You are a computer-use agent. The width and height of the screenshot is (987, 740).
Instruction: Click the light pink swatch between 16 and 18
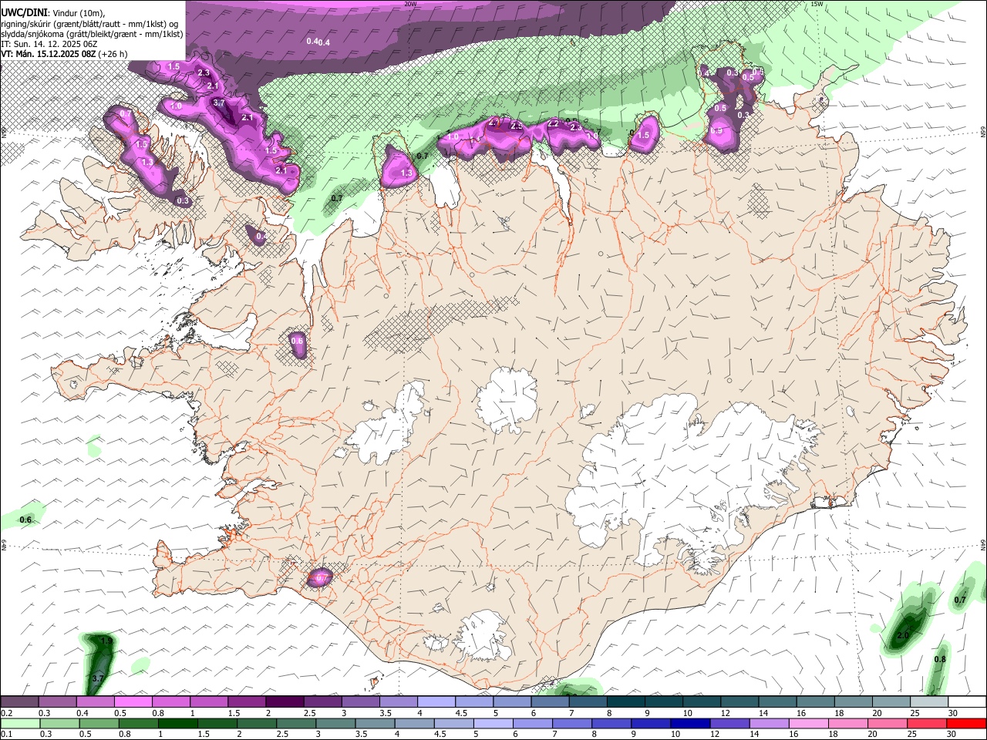[x=809, y=723]
